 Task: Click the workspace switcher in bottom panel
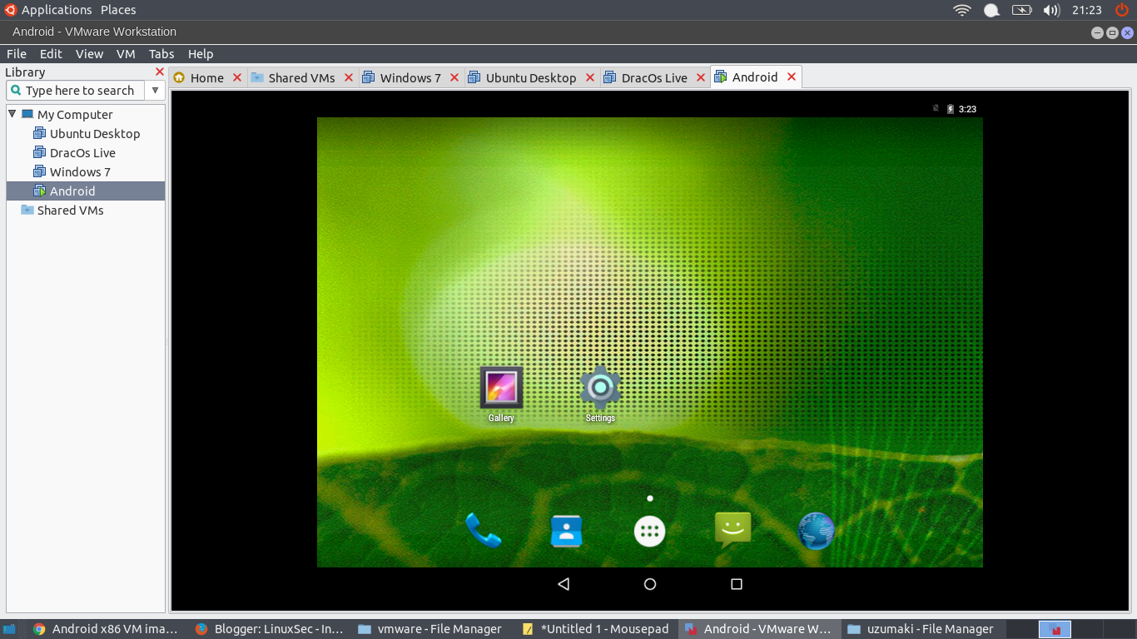click(x=1055, y=629)
